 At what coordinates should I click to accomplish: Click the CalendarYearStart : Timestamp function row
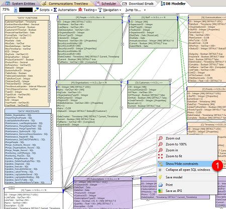(x=21, y=22)
